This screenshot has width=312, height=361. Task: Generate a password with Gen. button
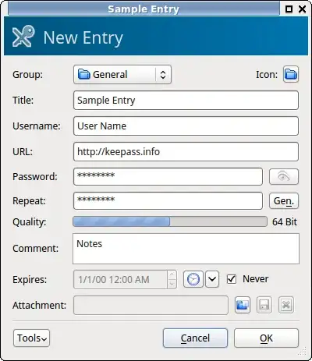(284, 200)
